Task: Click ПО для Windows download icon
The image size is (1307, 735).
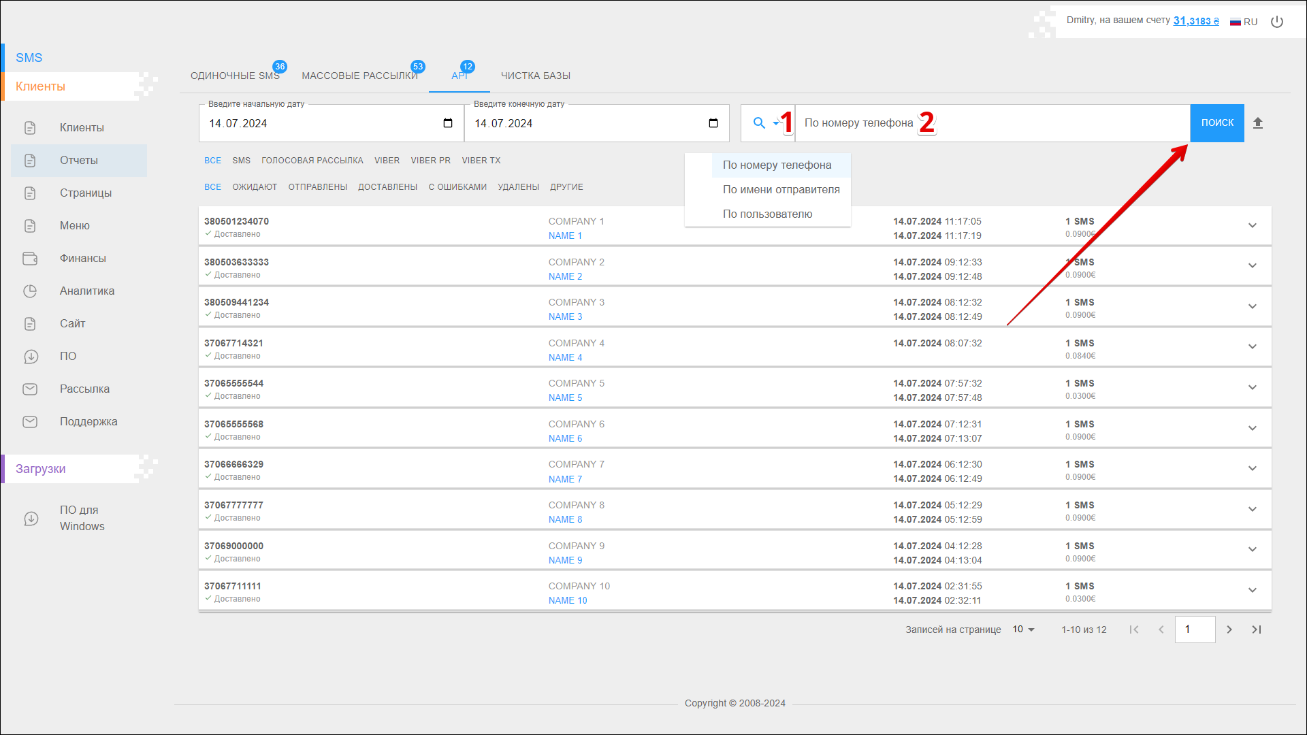Action: point(31,519)
